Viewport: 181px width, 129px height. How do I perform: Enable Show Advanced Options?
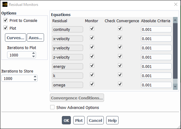pos(52,107)
